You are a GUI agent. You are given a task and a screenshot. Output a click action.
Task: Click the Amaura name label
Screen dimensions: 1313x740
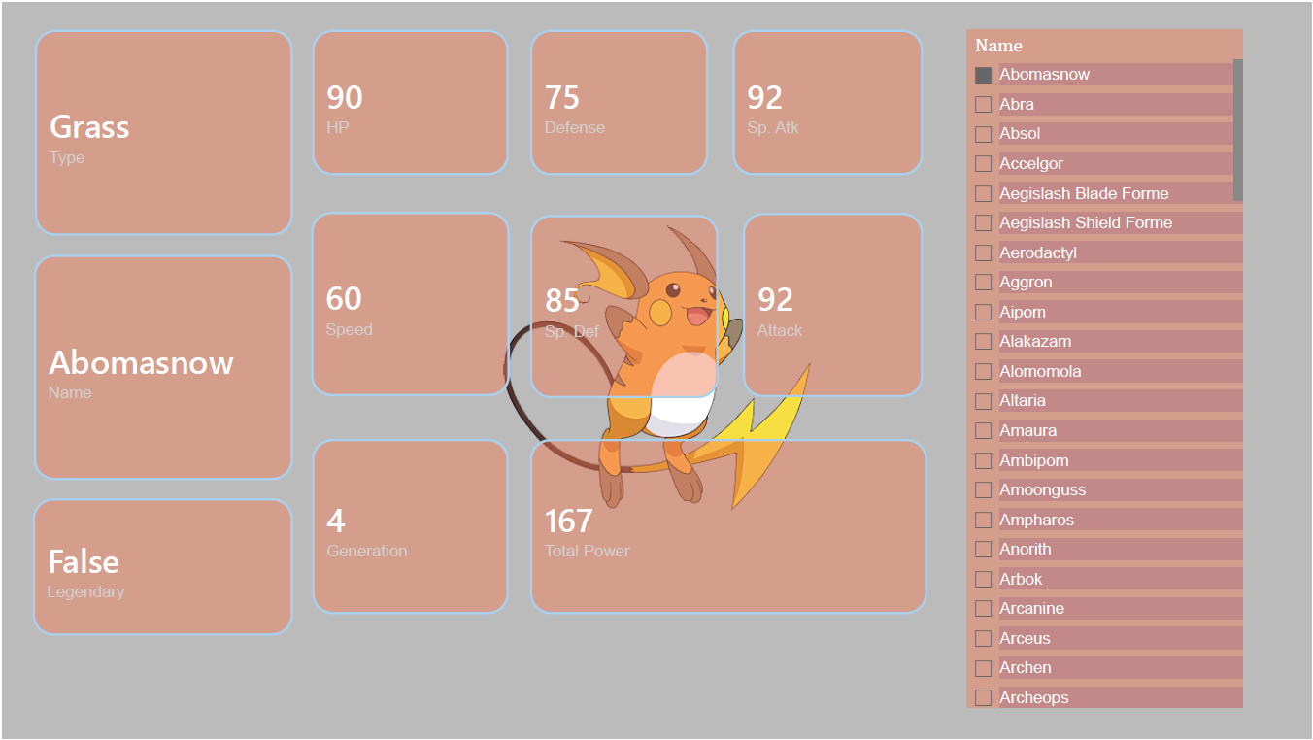coord(1028,430)
